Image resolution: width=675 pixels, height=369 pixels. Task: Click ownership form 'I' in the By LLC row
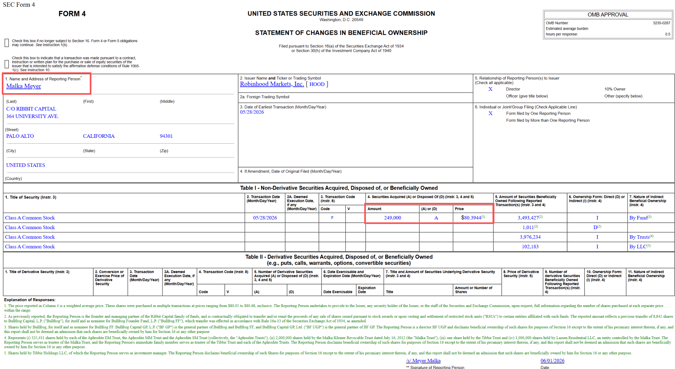click(x=597, y=247)
